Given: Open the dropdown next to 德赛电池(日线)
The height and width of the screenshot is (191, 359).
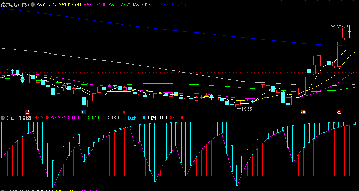Looking at the screenshot, I should (x=33, y=4).
